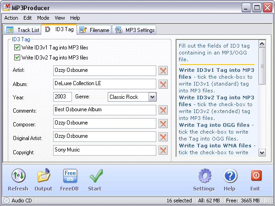
Task: Open the Edit menu
Action: point(27,18)
